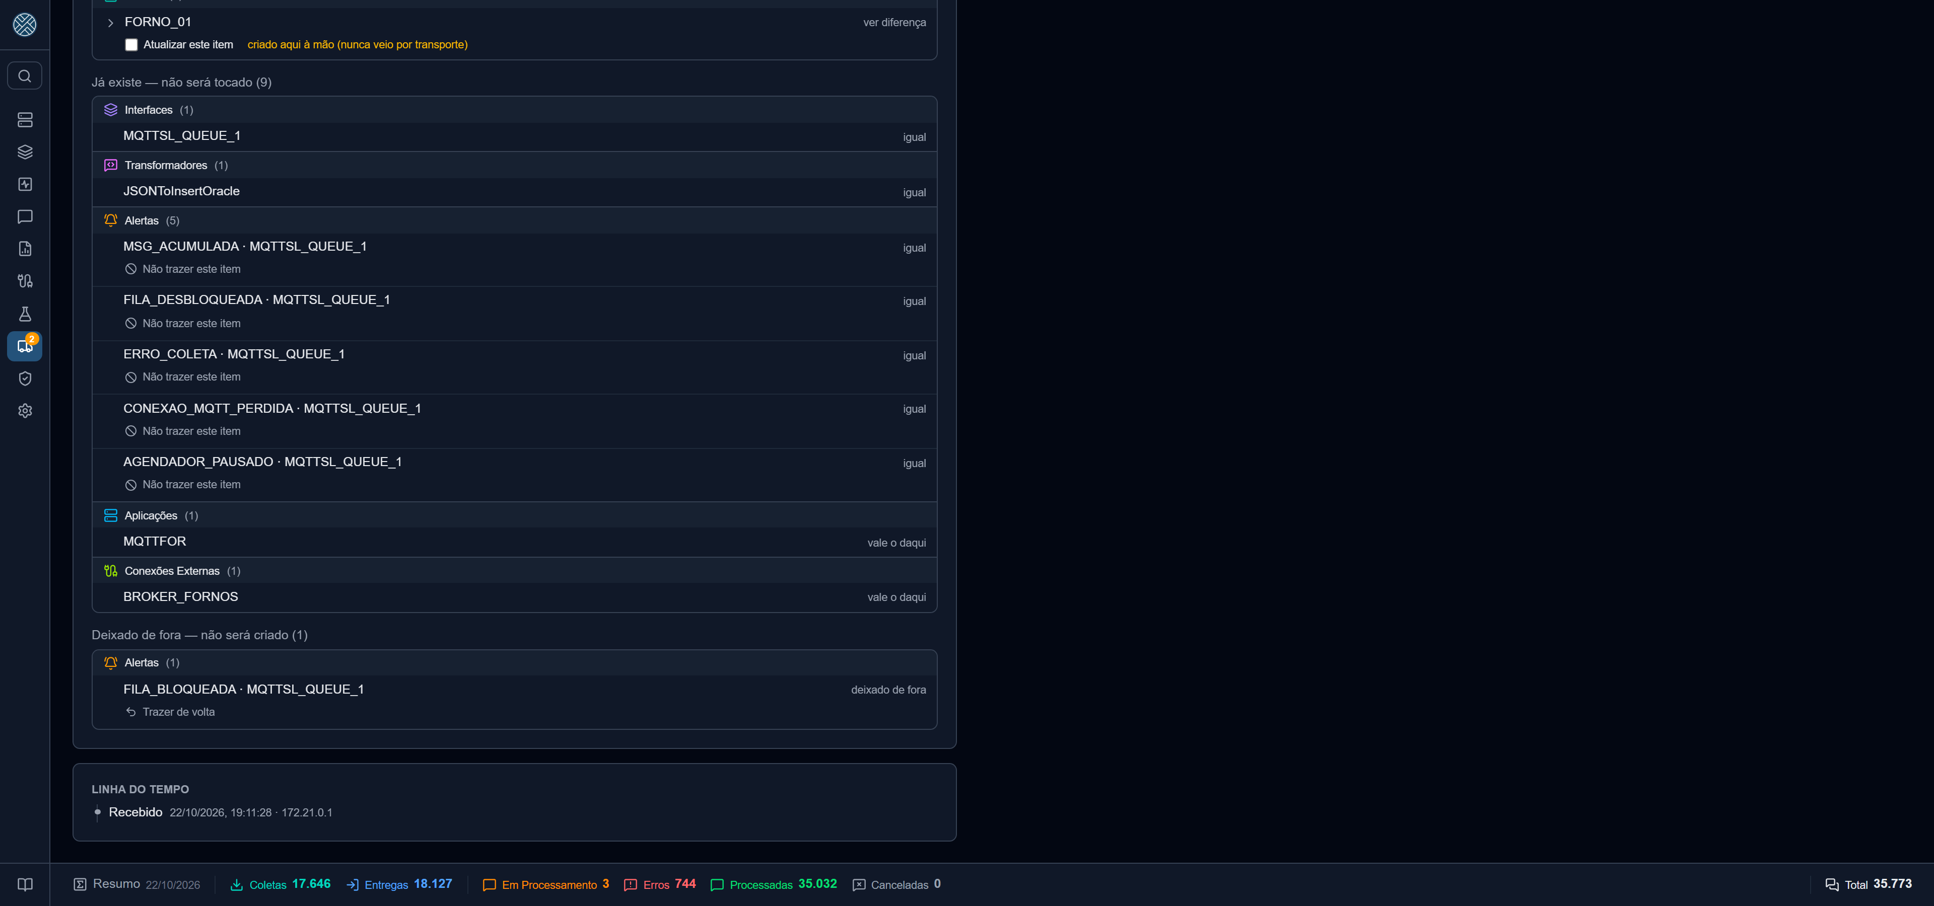Click the Resumo 22/10/2026 status entry
The image size is (1934, 906).
(136, 885)
